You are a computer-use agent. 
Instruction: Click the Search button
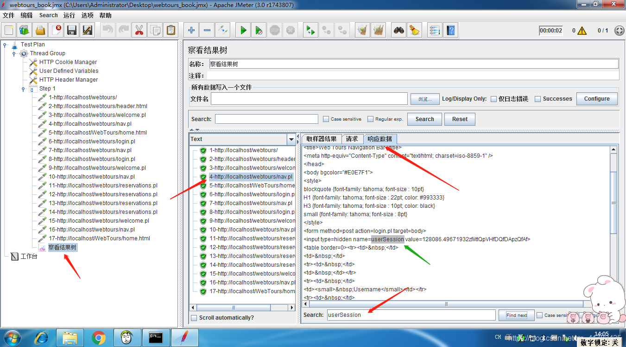424,119
